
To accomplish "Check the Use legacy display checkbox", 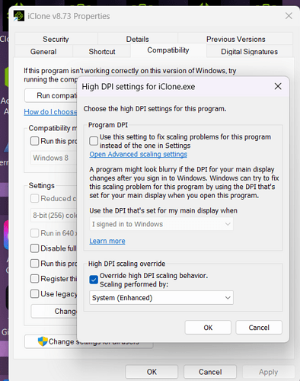I will click(34, 294).
